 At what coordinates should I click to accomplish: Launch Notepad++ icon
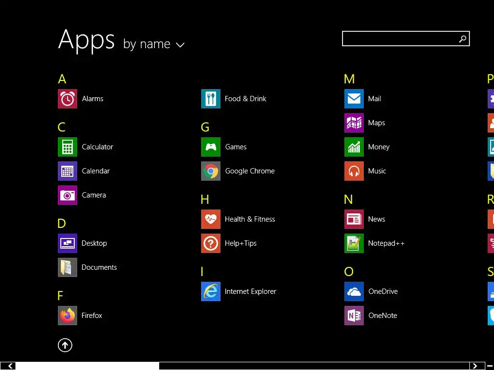pos(354,243)
